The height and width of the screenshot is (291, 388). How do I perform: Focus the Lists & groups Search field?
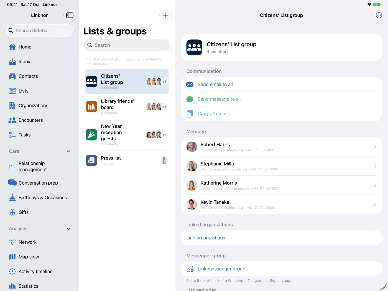coord(127,45)
